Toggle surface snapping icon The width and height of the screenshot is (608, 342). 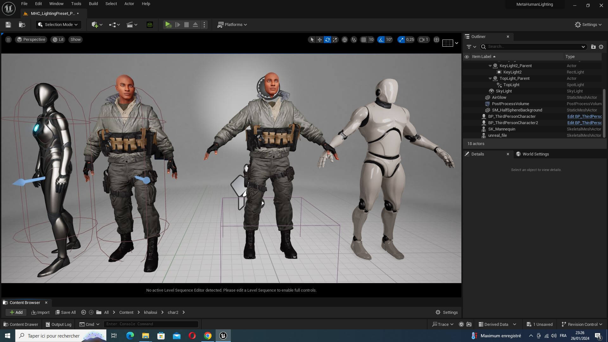[x=354, y=40]
